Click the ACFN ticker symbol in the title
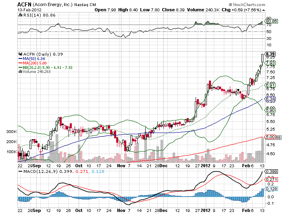The height and width of the screenshot is (216, 286). click(x=25, y=4)
